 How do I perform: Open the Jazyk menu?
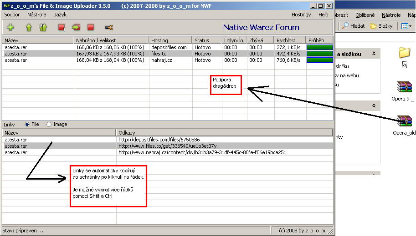(x=60, y=15)
